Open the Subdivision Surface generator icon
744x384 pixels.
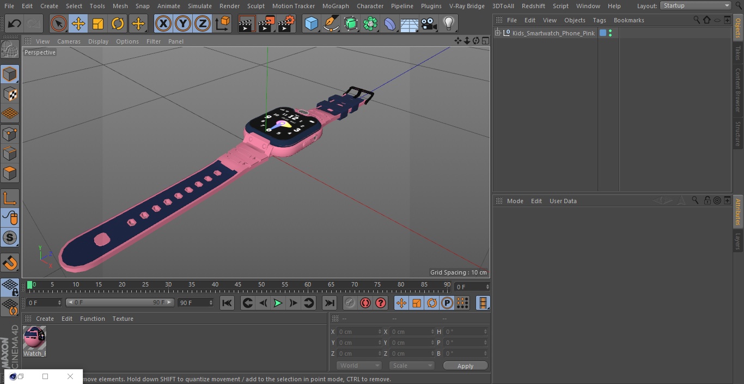351,23
